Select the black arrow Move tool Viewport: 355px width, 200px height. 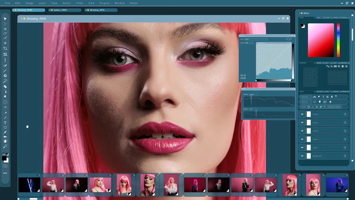5,19
